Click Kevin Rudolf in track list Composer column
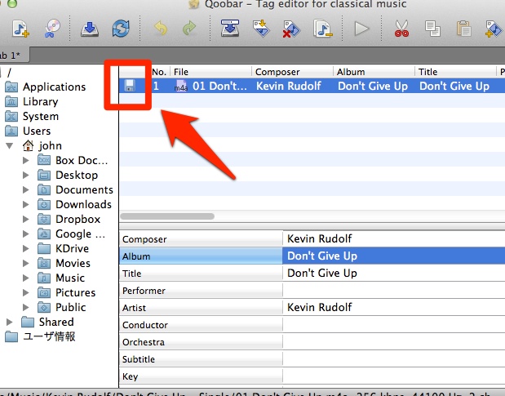Viewport: 505px width, 396px height. coord(289,86)
